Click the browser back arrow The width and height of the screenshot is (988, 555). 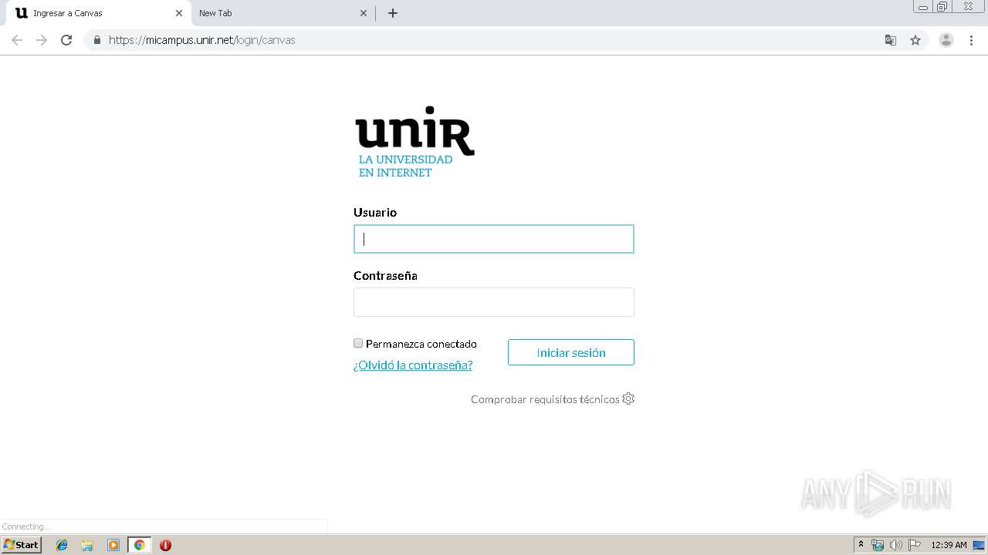coord(17,40)
